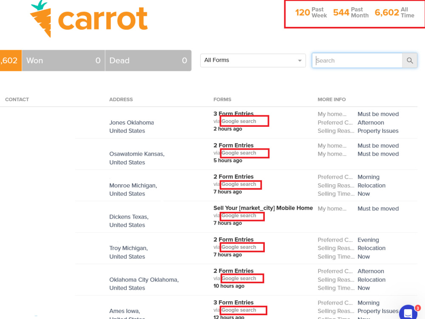Click 3 Form Entries for Ames Iowa
Image resolution: width=425 pixels, height=319 pixels.
[x=233, y=302]
